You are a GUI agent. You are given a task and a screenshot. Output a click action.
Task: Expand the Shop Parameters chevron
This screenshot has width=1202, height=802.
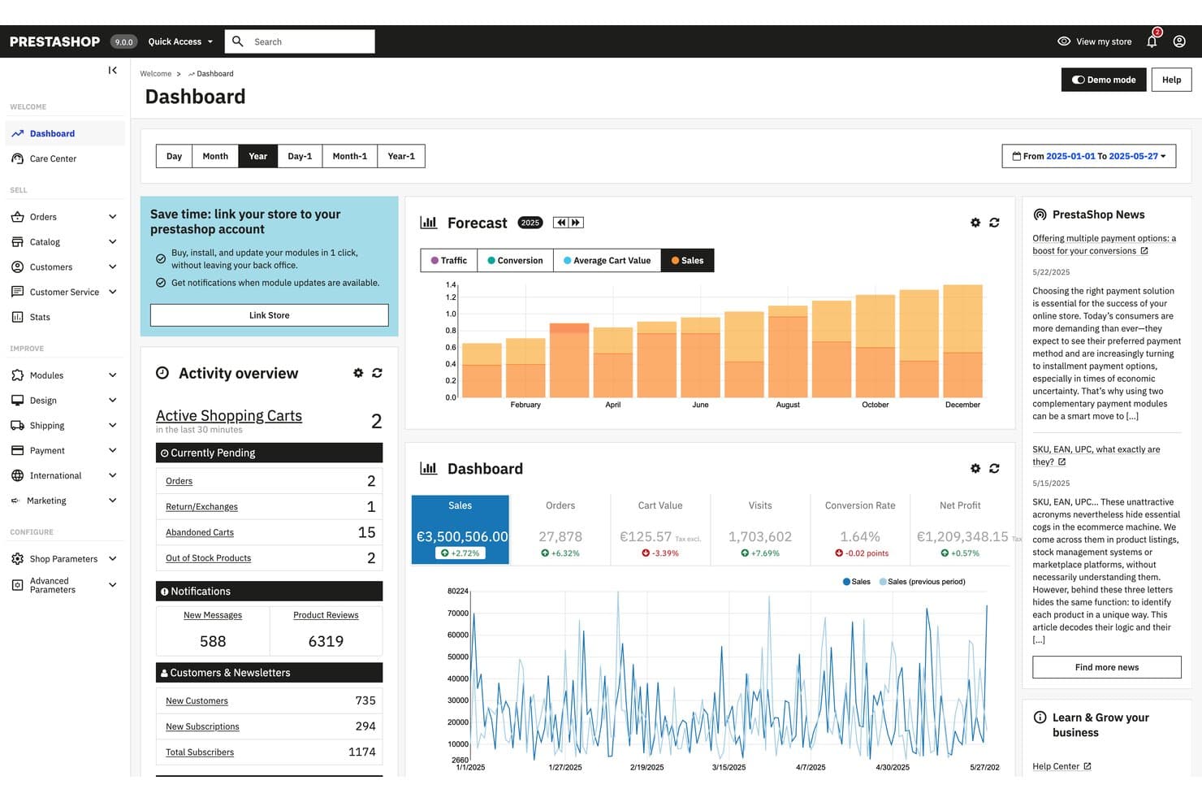112,559
